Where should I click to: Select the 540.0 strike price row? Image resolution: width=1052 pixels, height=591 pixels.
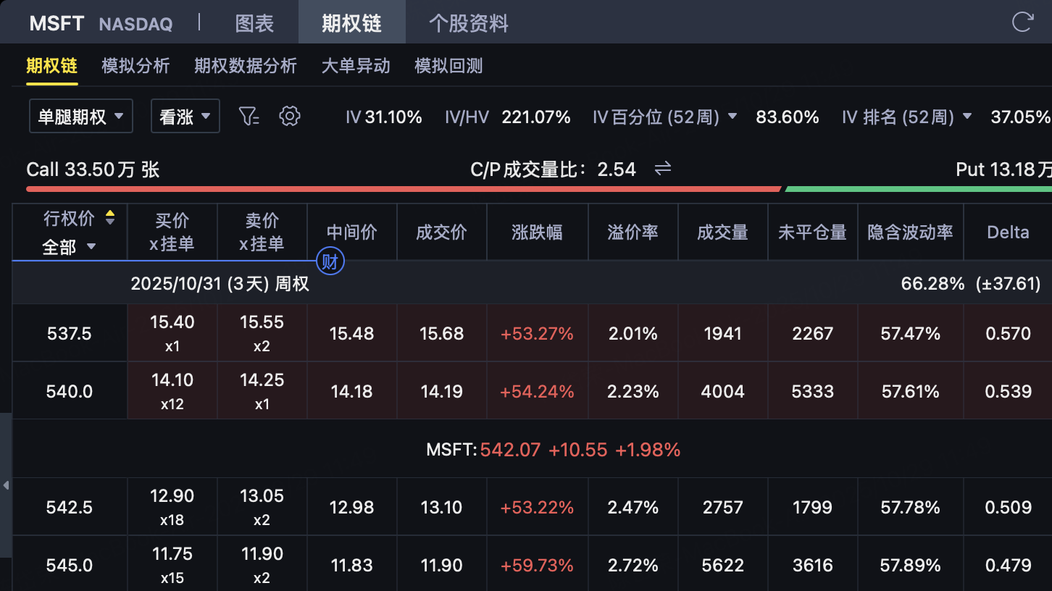point(70,391)
